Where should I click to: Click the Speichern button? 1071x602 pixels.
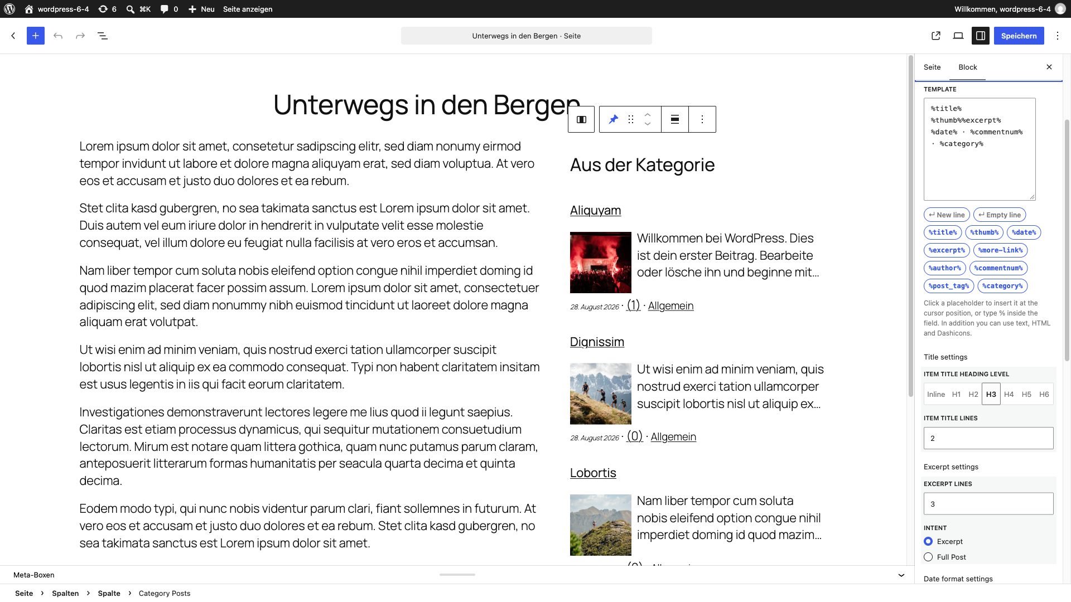tap(1019, 36)
